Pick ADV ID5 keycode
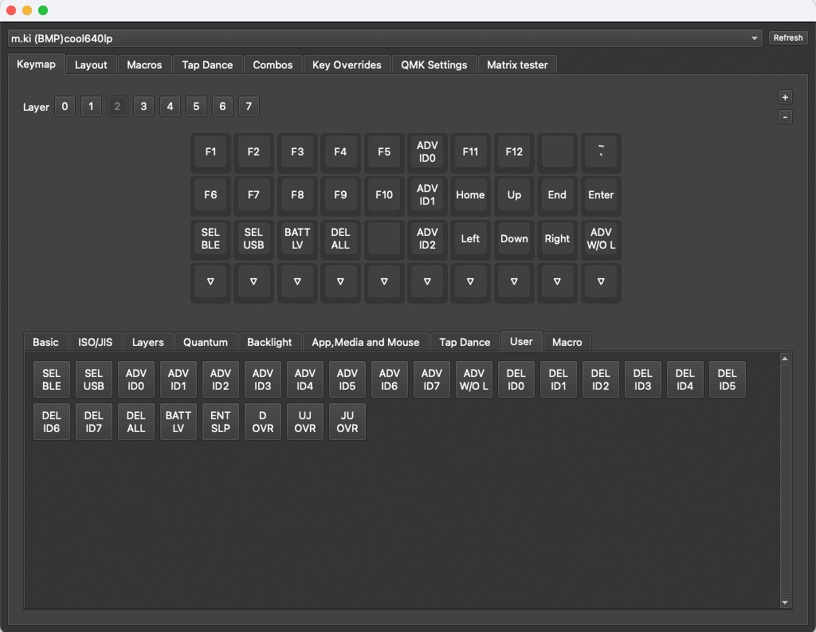The width and height of the screenshot is (816, 632). 347,379
